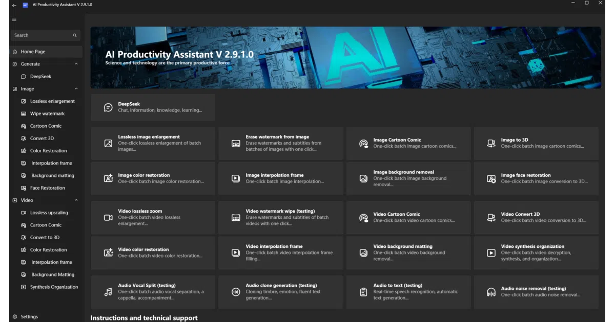Click the search magnifier icon

coord(74,35)
